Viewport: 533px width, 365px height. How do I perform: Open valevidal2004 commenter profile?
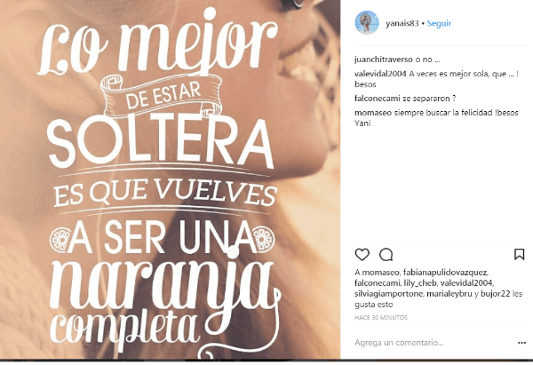click(380, 74)
